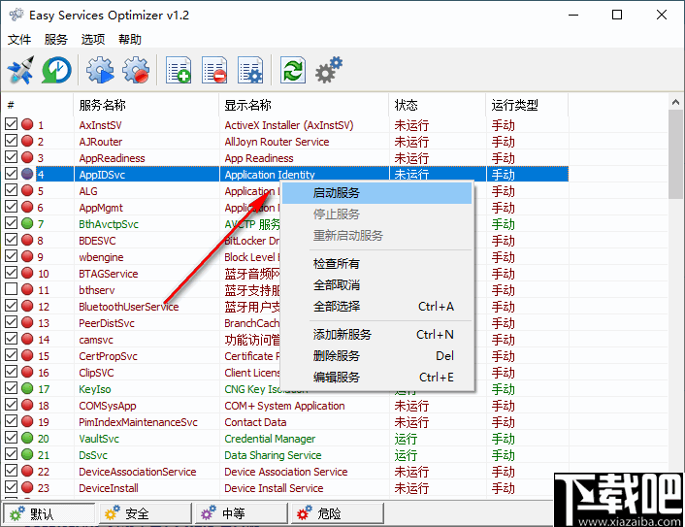Click the green status dot of KeyIso
The width and height of the screenshot is (685, 527).
click(27, 388)
